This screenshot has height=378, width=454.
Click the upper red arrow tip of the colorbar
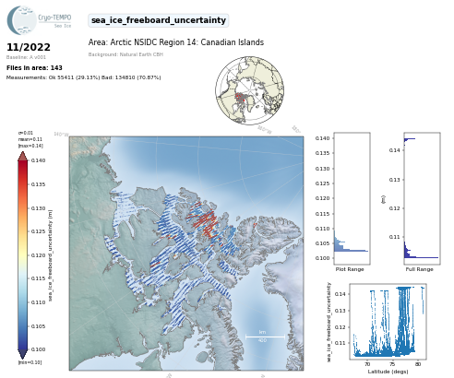pos(23,156)
